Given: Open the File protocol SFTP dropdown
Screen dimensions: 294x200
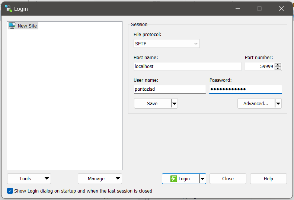Looking at the screenshot, I should pos(167,44).
